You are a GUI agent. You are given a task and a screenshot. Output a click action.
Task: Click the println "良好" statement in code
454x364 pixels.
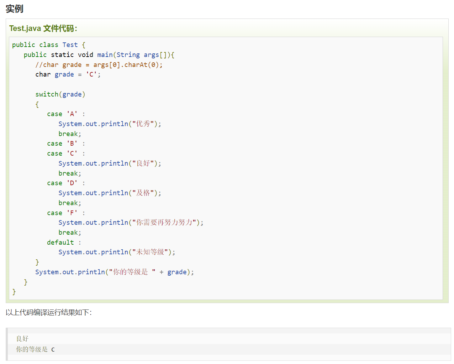[110, 163]
